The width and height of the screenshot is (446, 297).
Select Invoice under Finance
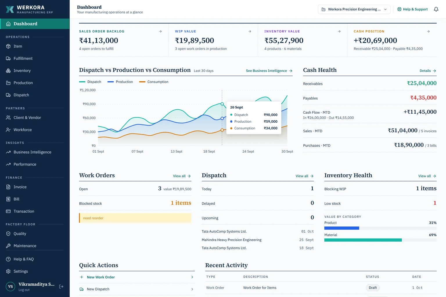pyautogui.click(x=35, y=187)
